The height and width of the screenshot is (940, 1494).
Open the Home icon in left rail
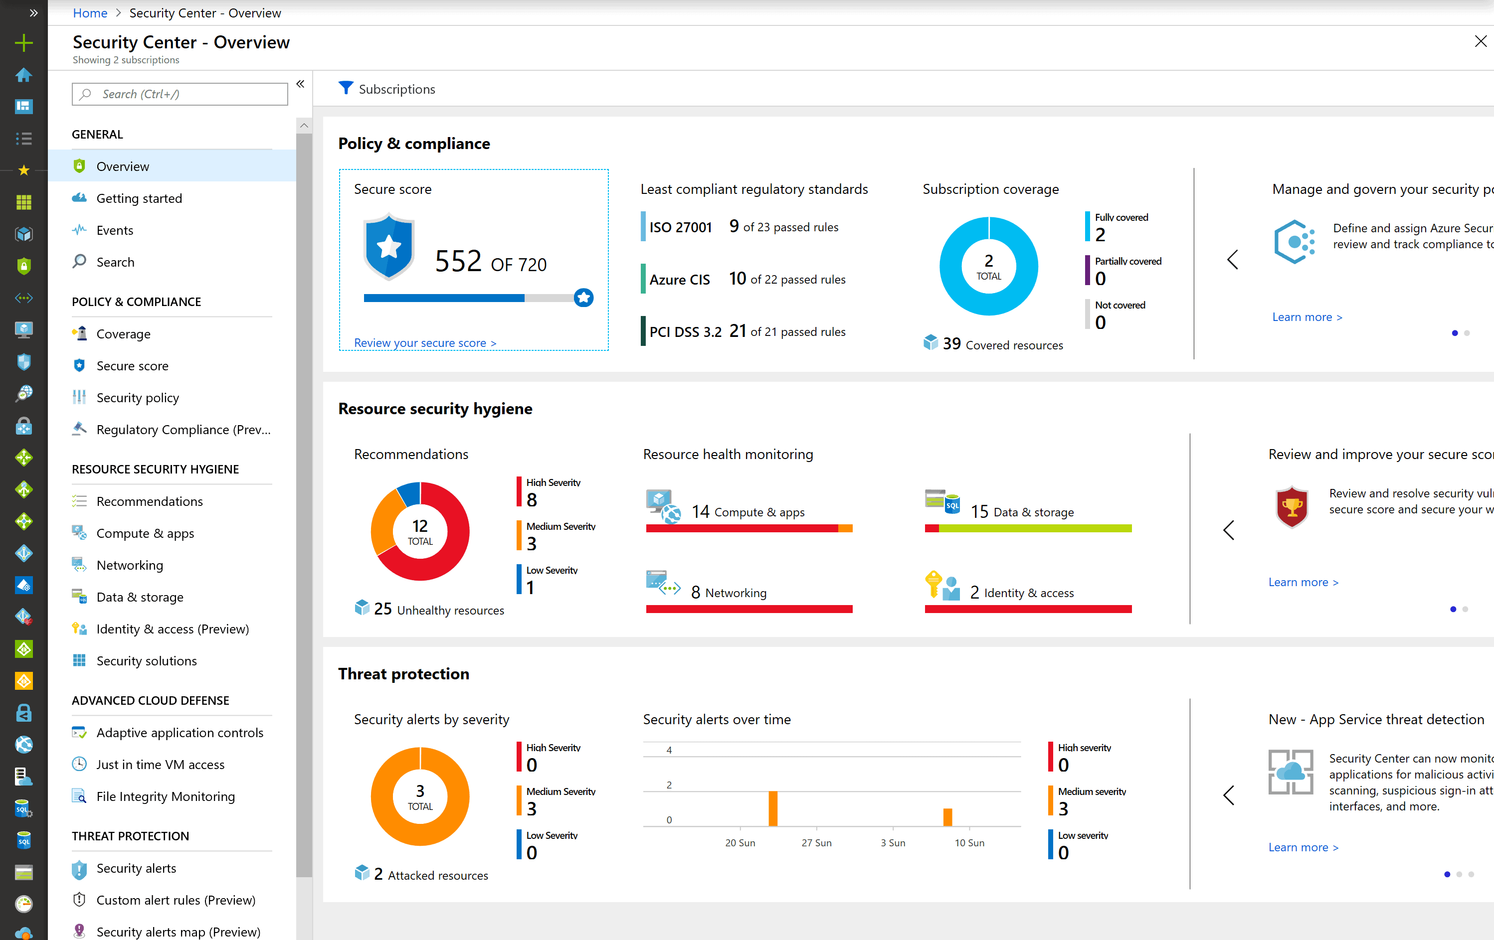click(23, 75)
